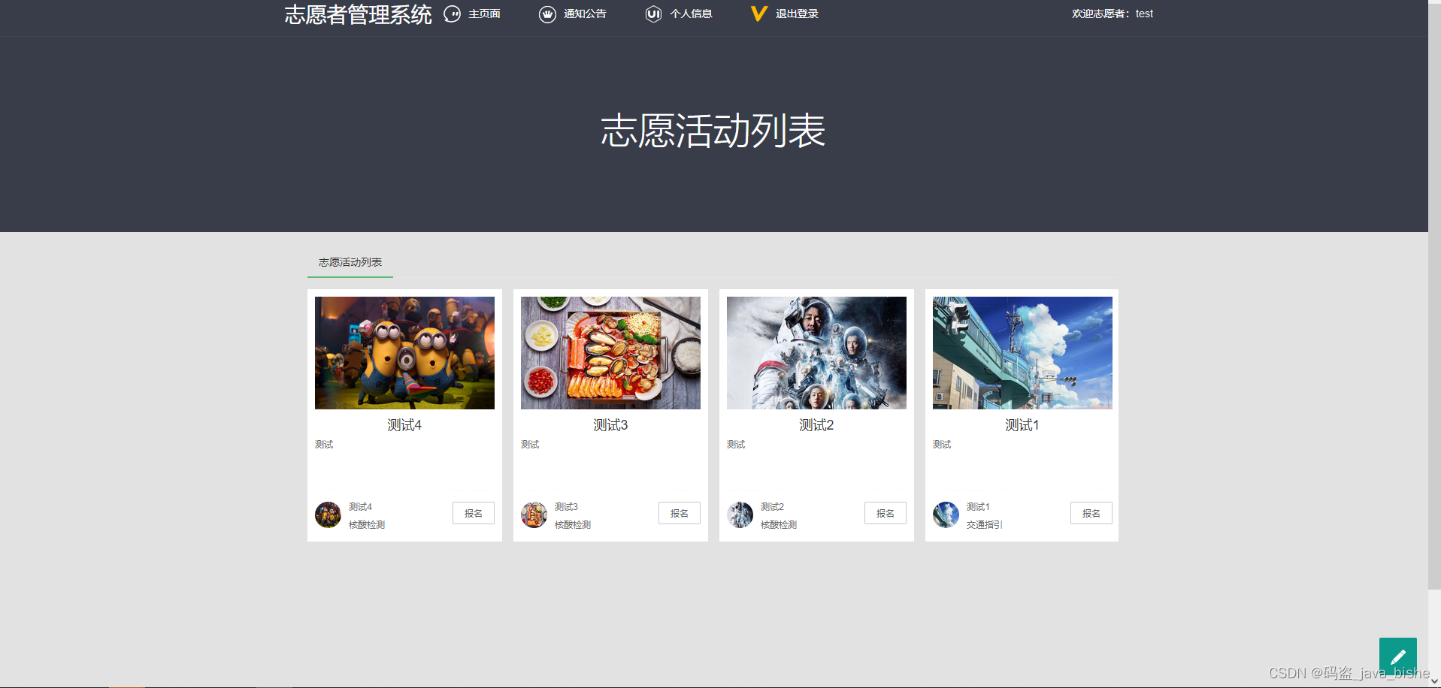Click 核酸检测 label on 测试3 card

pos(573,525)
